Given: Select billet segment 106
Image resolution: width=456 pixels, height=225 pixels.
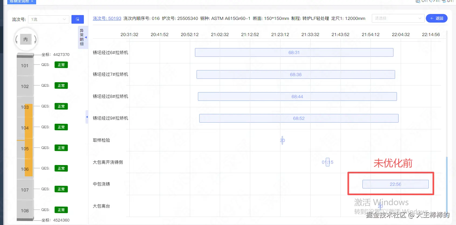Looking at the screenshot, I should pyautogui.click(x=25, y=169).
